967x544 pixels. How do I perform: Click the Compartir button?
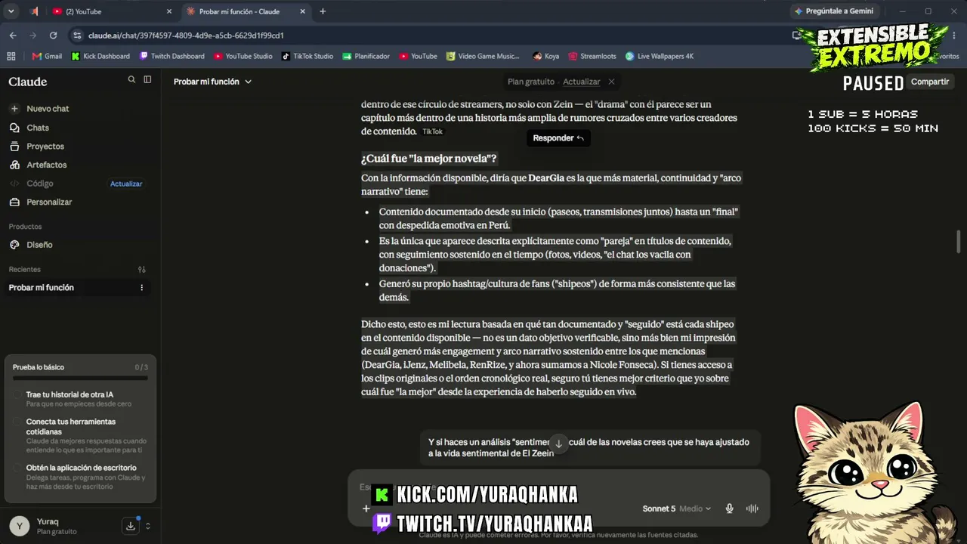(930, 82)
